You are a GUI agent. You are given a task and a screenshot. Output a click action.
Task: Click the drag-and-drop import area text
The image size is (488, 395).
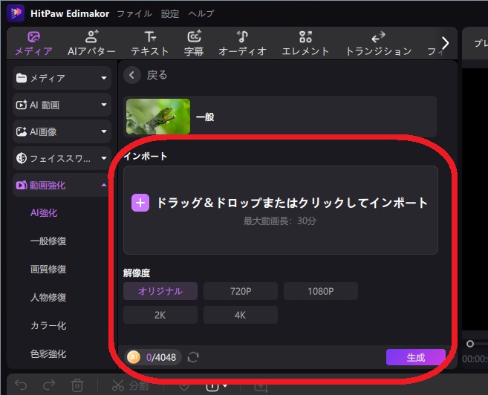pos(292,203)
